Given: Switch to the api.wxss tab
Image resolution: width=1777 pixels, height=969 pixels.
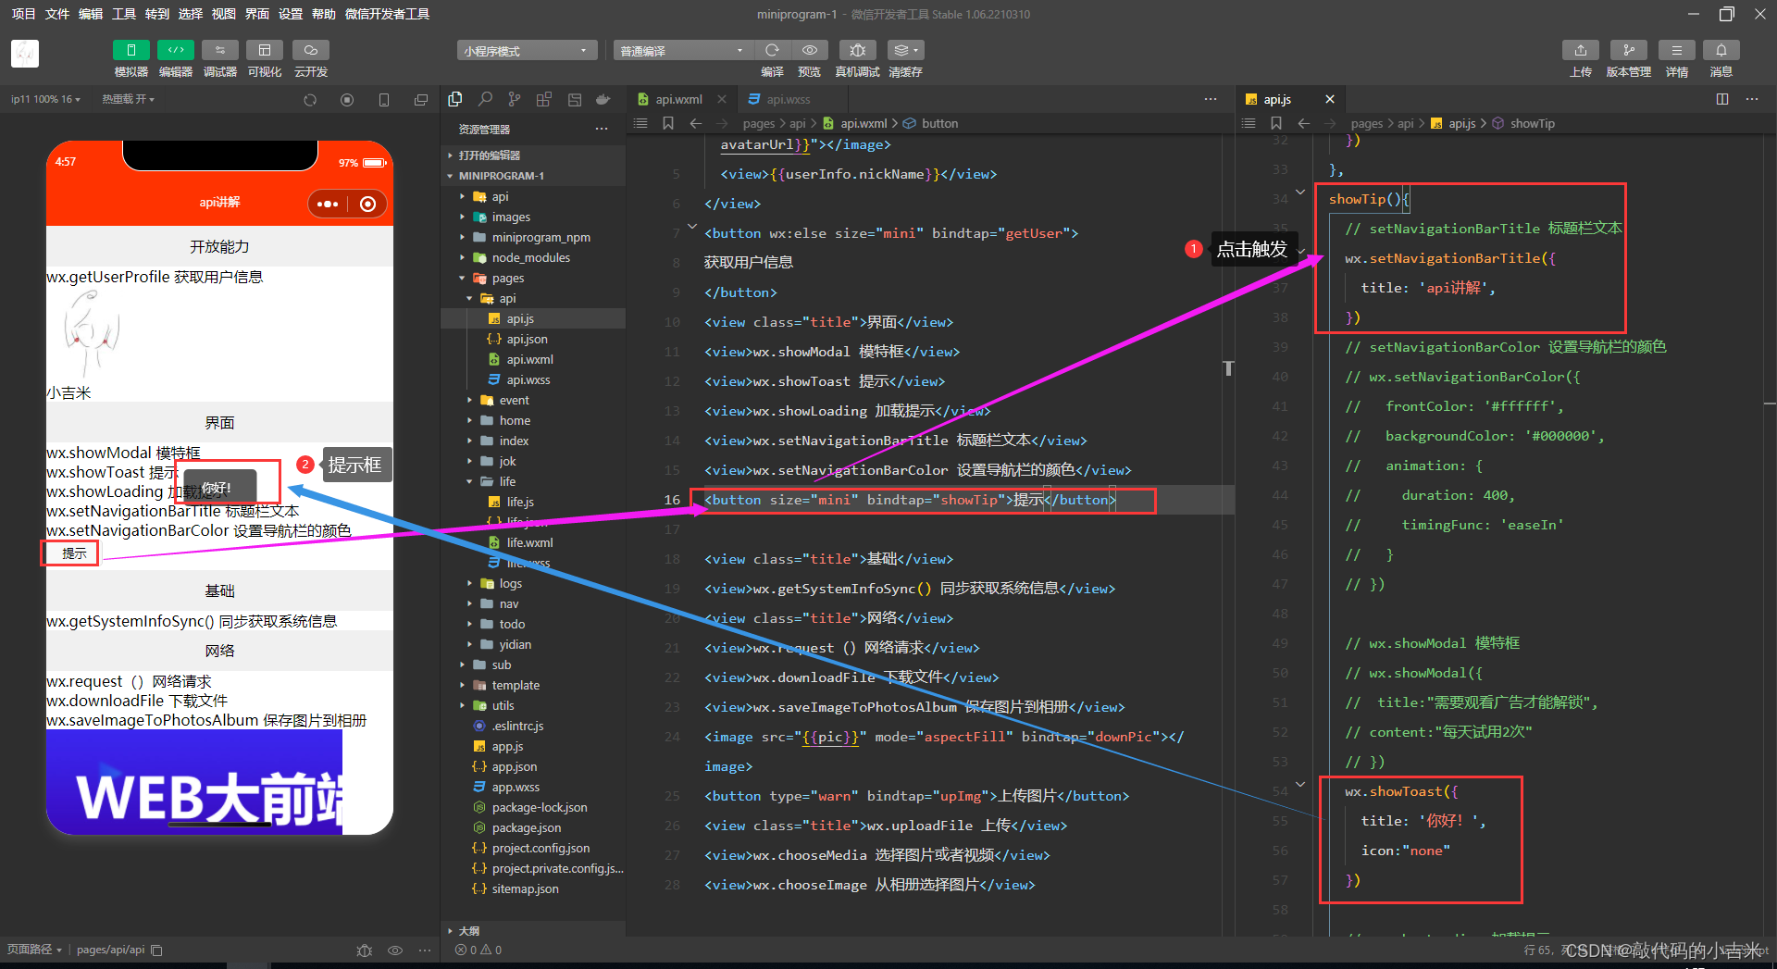Looking at the screenshot, I should (x=788, y=99).
